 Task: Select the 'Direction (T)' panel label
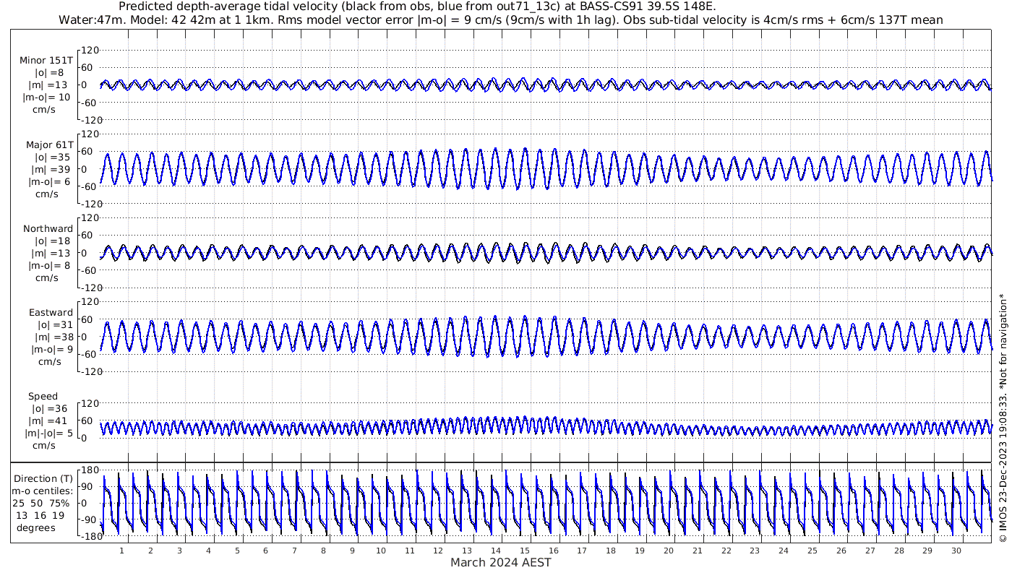click(x=43, y=478)
